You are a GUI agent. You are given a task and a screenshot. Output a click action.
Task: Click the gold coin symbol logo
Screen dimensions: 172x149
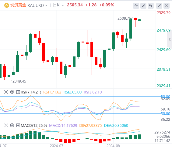7,5
